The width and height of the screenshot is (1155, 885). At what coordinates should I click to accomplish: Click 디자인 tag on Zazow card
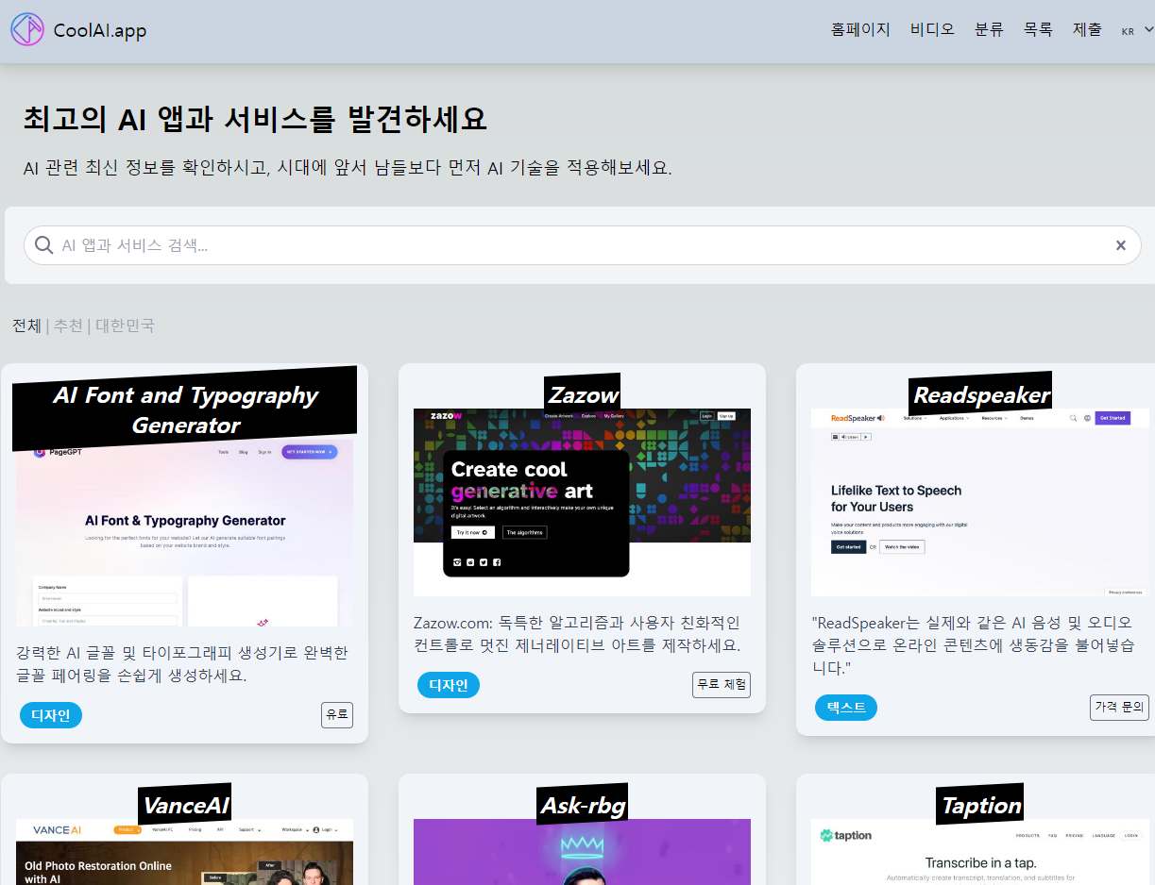coord(449,685)
